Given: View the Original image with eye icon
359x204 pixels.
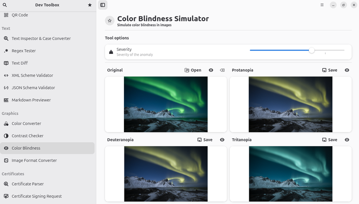Looking at the screenshot, I should click(211, 70).
